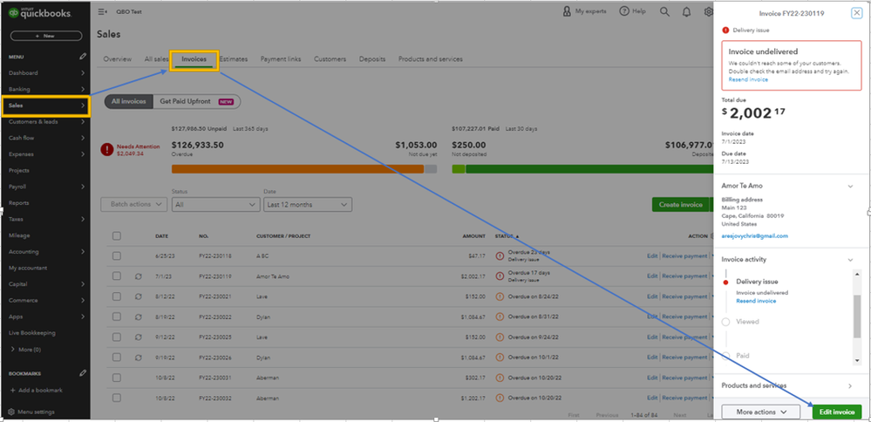Open the notifications bell icon

(686, 11)
